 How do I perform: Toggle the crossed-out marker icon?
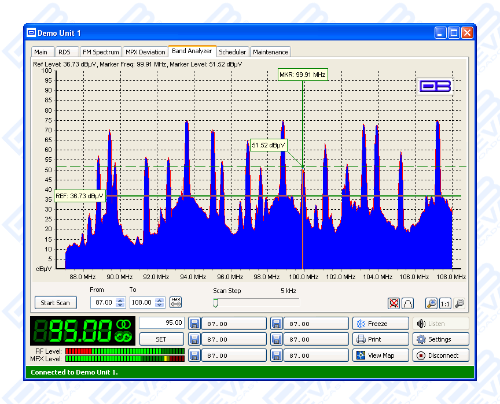click(394, 303)
